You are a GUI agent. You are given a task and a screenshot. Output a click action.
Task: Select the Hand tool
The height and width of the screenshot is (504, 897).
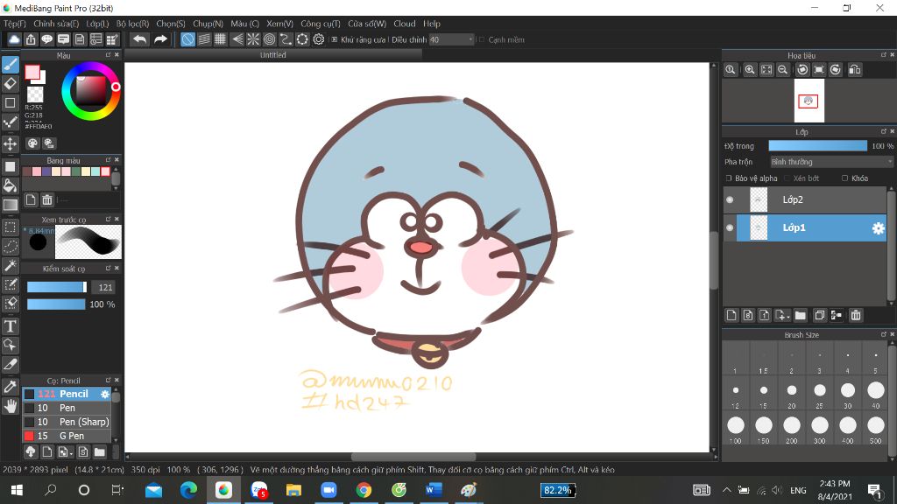(x=11, y=406)
